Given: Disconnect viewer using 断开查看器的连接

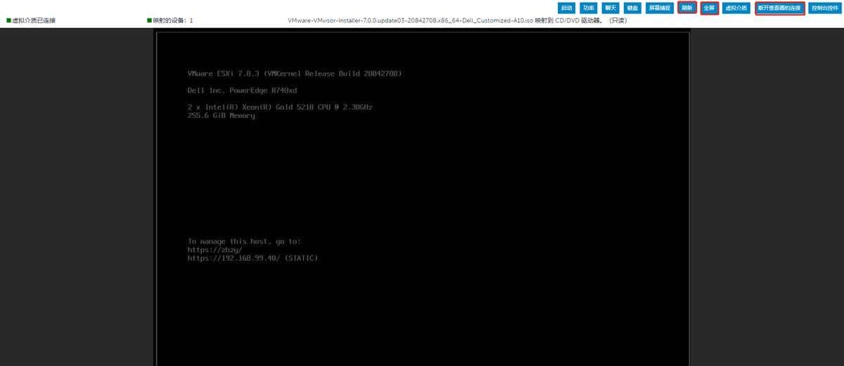Looking at the screenshot, I should click(779, 8).
